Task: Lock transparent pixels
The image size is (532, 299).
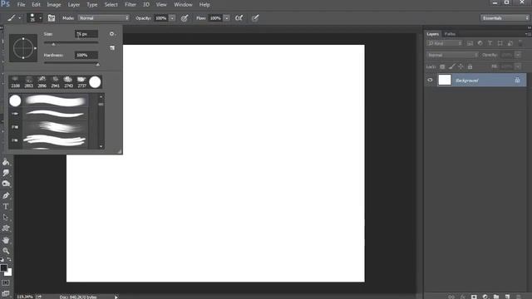Action: 442,66
